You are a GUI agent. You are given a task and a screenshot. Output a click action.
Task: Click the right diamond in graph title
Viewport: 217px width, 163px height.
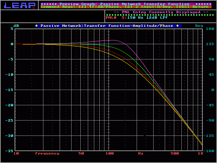(x=178, y=26)
